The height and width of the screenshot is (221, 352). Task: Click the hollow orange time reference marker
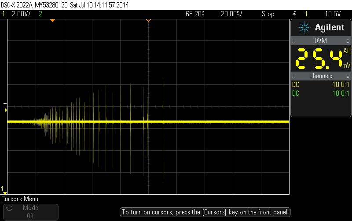pos(148,21)
